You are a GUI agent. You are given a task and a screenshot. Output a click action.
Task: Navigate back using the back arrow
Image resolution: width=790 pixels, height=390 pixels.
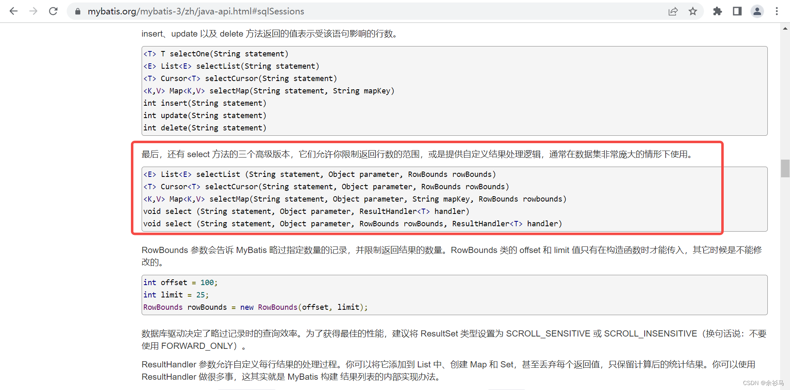[x=14, y=11]
